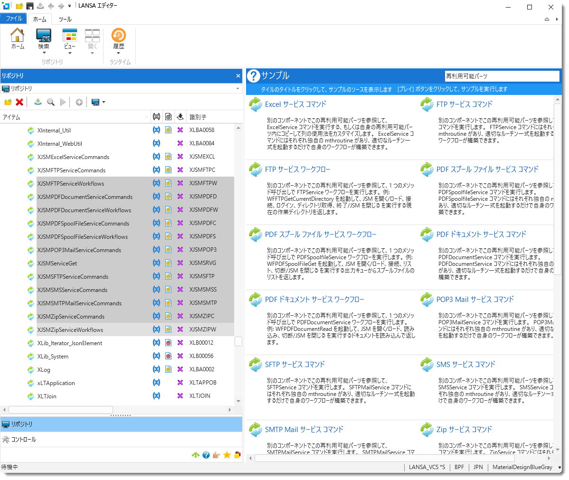Image resolution: width=569 pixels, height=480 pixels.
Task: Click the open folder icon in repository toolbar
Action: [8, 102]
